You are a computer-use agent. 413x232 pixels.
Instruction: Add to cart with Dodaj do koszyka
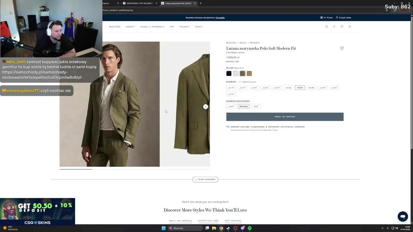(x=285, y=117)
